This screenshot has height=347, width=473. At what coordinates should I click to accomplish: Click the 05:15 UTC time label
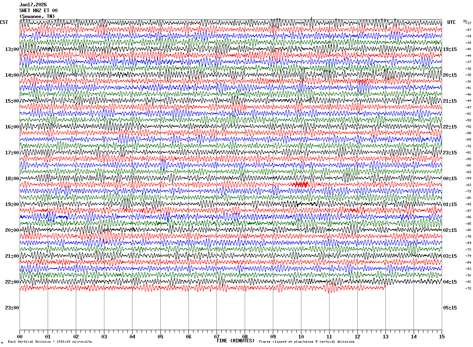[x=450, y=308]
